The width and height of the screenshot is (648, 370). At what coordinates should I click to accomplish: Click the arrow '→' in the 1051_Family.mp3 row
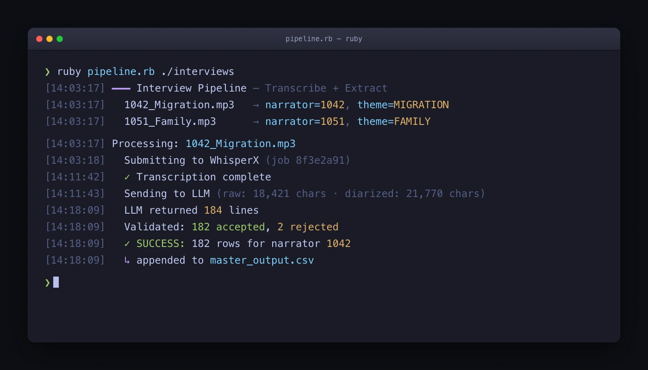click(x=256, y=122)
